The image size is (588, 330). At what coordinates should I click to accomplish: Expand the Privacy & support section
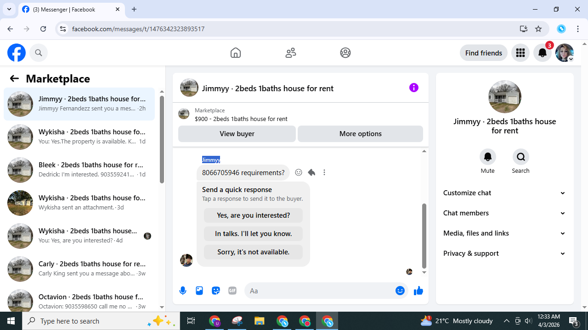coord(505,253)
